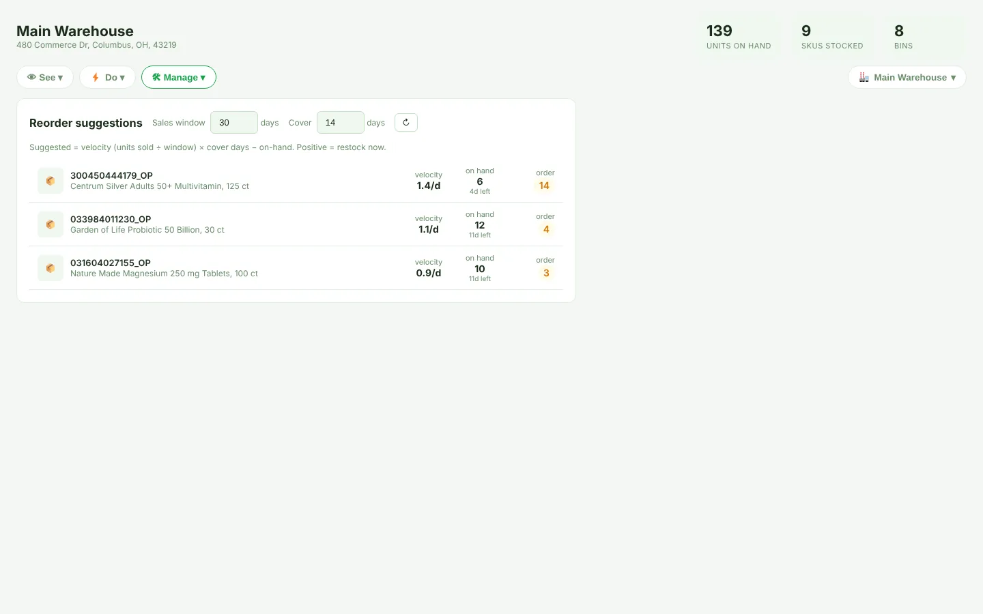983x614 pixels.
Task: Select SKU 300450444179_OP
Action: [x=111, y=175]
